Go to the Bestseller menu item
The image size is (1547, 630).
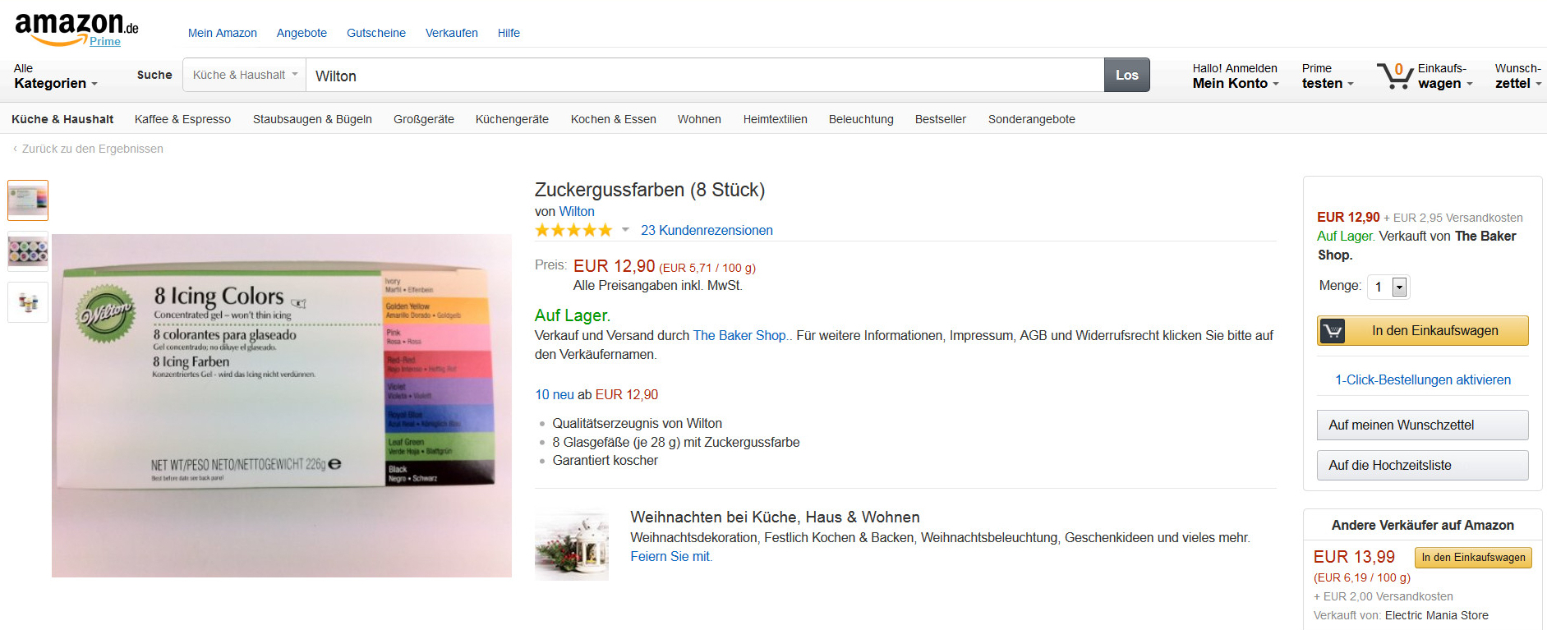pos(940,119)
